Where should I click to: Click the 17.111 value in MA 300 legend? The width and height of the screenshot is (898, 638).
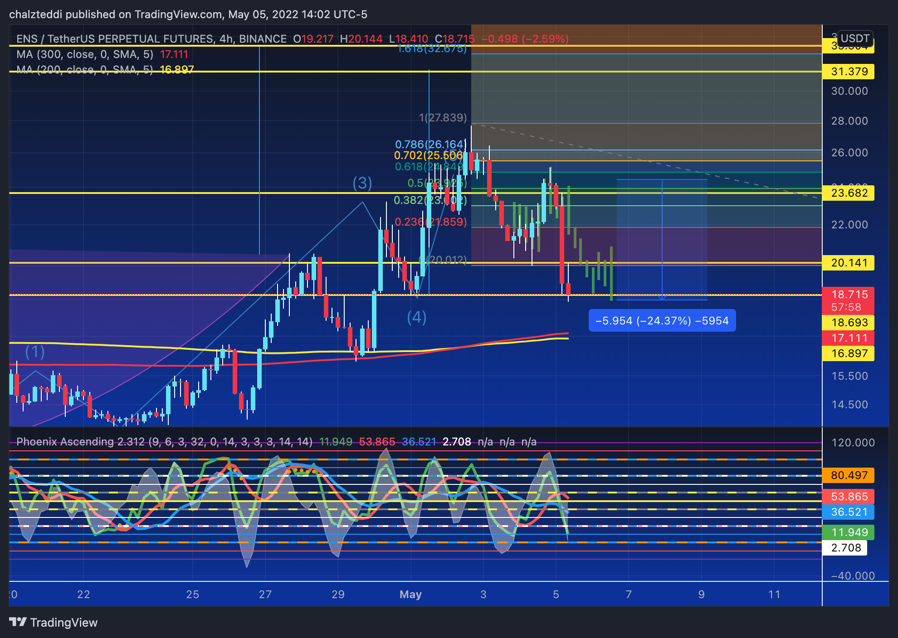(174, 54)
